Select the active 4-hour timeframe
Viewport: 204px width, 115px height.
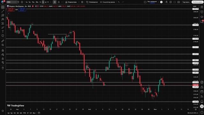[43, 2]
